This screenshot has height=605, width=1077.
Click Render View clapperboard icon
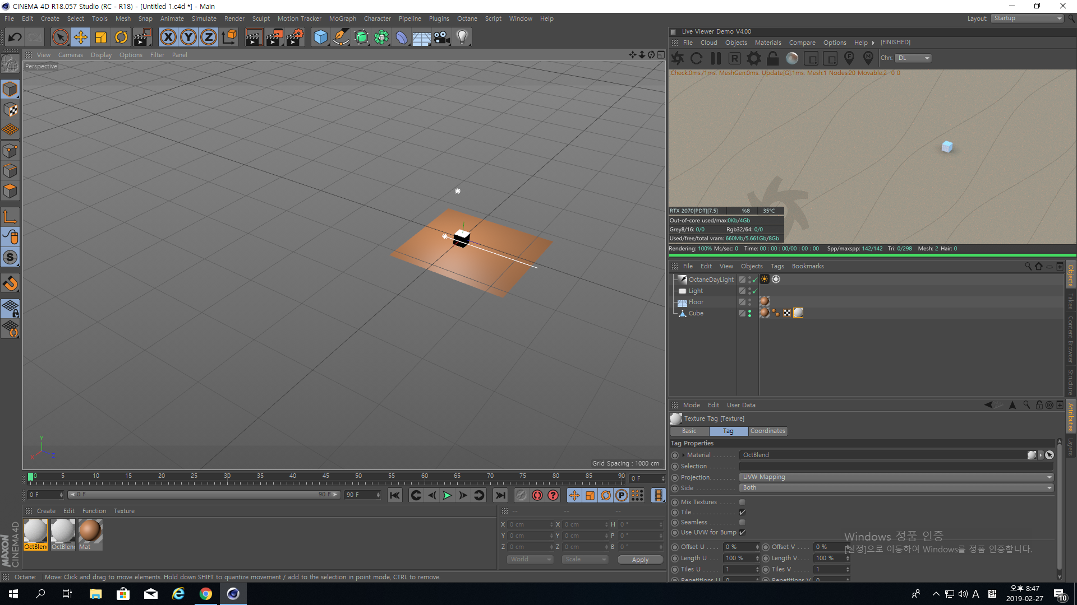pyautogui.click(x=254, y=38)
